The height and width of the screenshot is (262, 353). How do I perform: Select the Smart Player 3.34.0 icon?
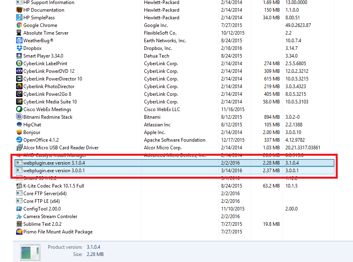pos(19,56)
